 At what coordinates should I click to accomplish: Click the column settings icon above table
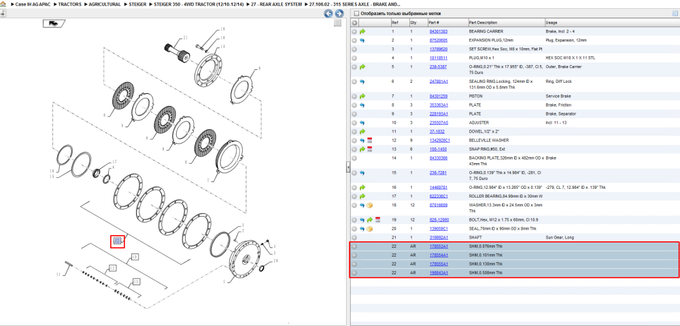point(675,14)
